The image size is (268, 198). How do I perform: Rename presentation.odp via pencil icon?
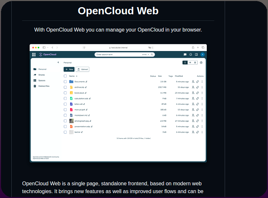[92, 126]
